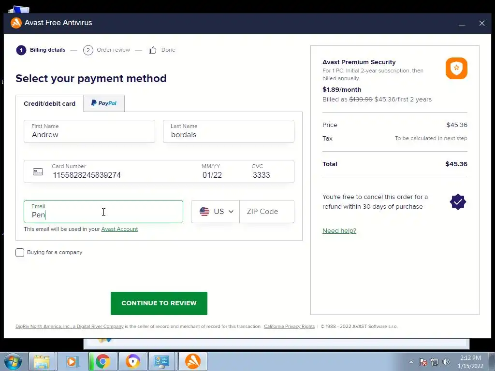Image resolution: width=495 pixels, height=371 pixels.
Task: Show hidden tray icons arrow
Action: pos(411,362)
